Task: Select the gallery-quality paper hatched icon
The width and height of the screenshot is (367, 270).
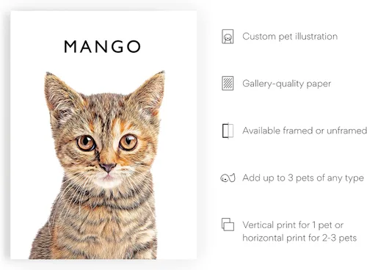Action: click(228, 84)
